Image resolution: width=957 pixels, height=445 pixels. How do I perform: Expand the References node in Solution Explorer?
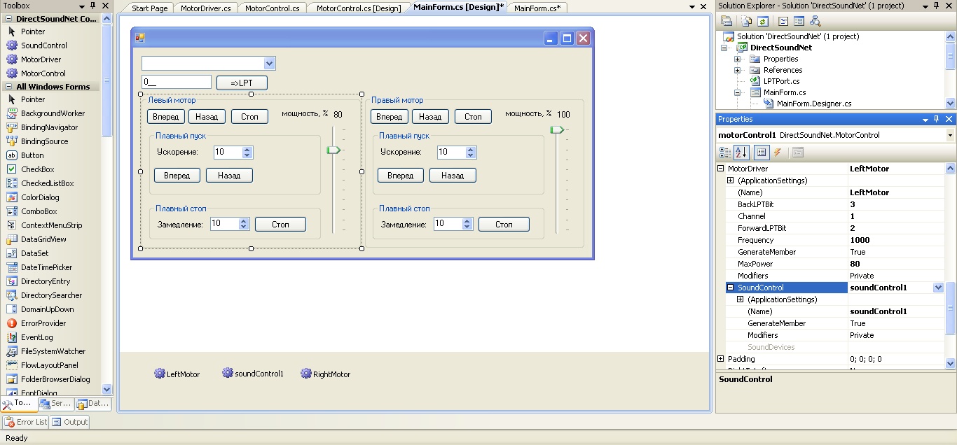pos(737,70)
